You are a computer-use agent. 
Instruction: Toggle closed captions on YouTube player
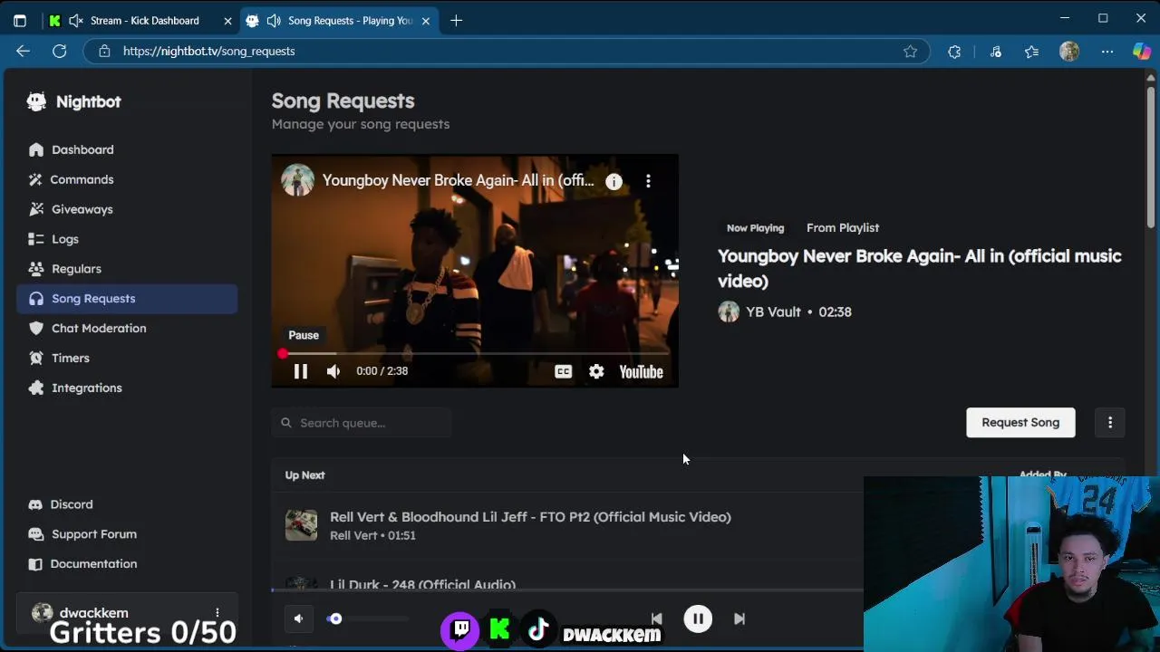pos(563,371)
